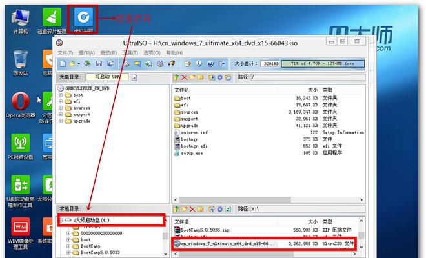This screenshot has width=426, height=258.
Task: Click the Save floppy-disk toolbar icon
Action: pos(99,64)
